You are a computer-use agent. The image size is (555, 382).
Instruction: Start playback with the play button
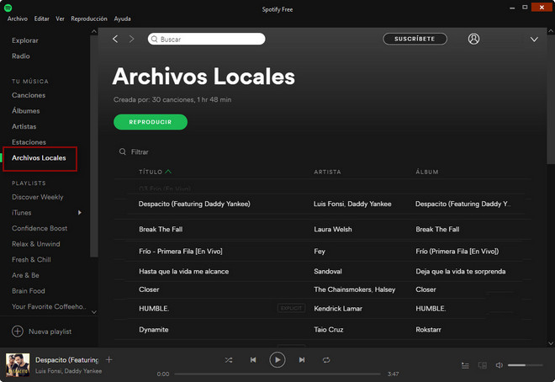pyautogui.click(x=277, y=360)
